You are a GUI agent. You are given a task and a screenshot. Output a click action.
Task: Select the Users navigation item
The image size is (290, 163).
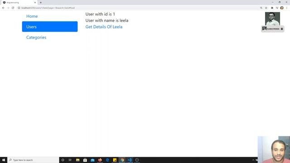click(x=50, y=27)
